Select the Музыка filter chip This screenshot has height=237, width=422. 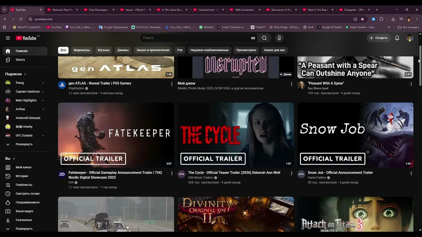pos(104,50)
